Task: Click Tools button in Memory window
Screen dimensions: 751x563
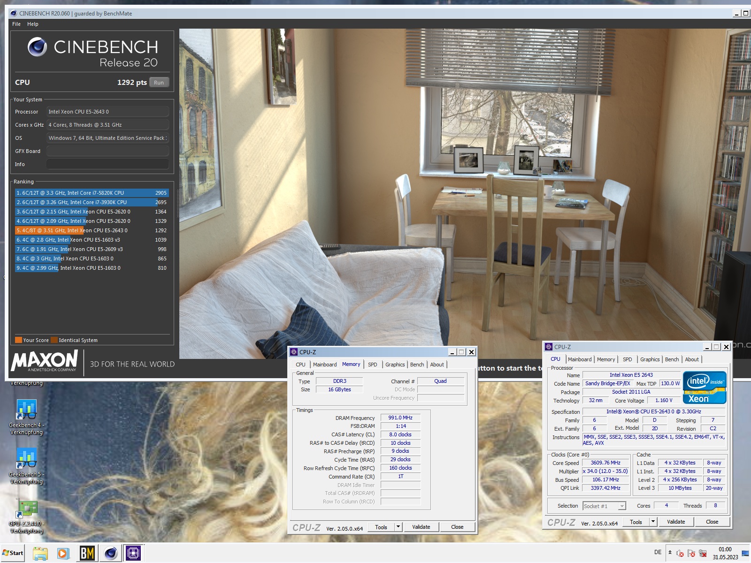Action: point(381,527)
